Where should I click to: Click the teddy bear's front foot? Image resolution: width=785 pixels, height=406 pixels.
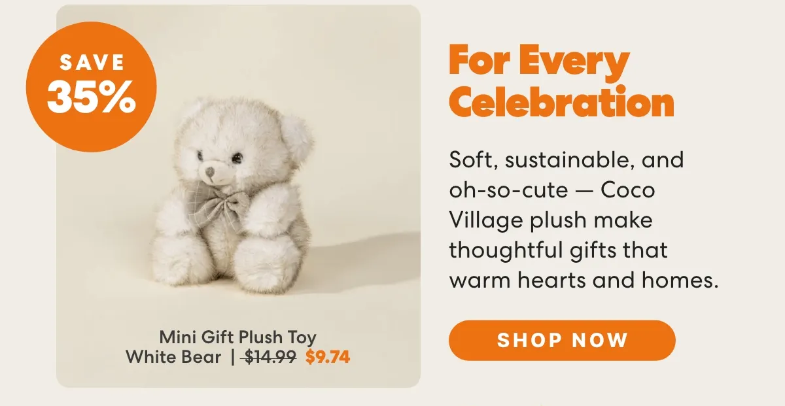click(264, 264)
